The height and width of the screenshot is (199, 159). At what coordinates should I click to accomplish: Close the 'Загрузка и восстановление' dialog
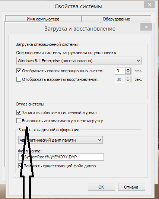pos(146,27)
